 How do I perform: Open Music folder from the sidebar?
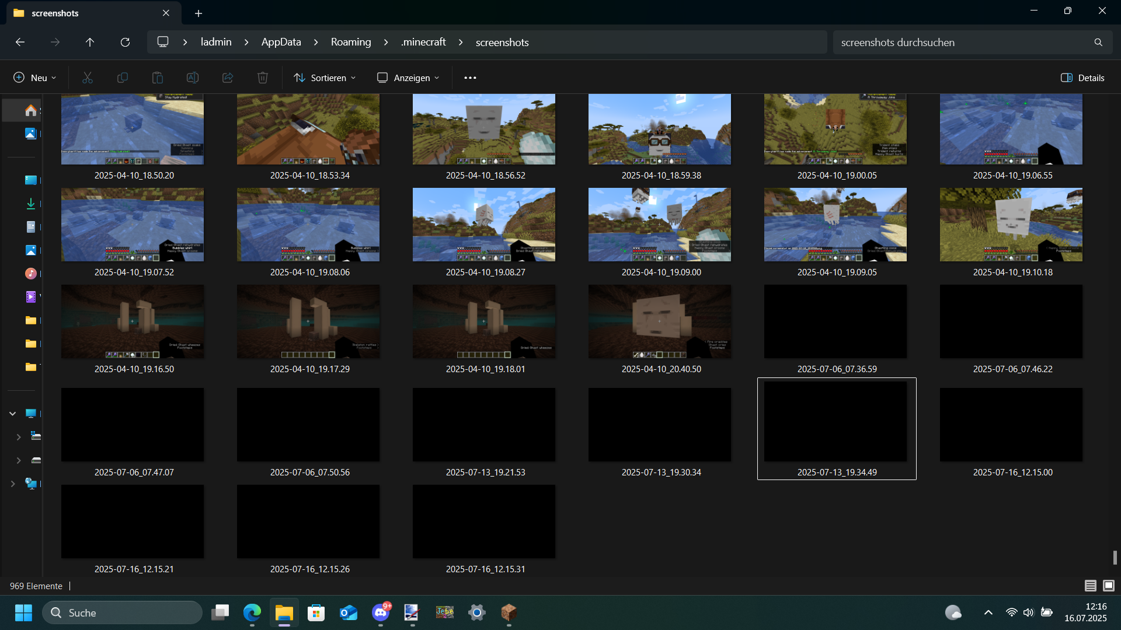tap(31, 274)
